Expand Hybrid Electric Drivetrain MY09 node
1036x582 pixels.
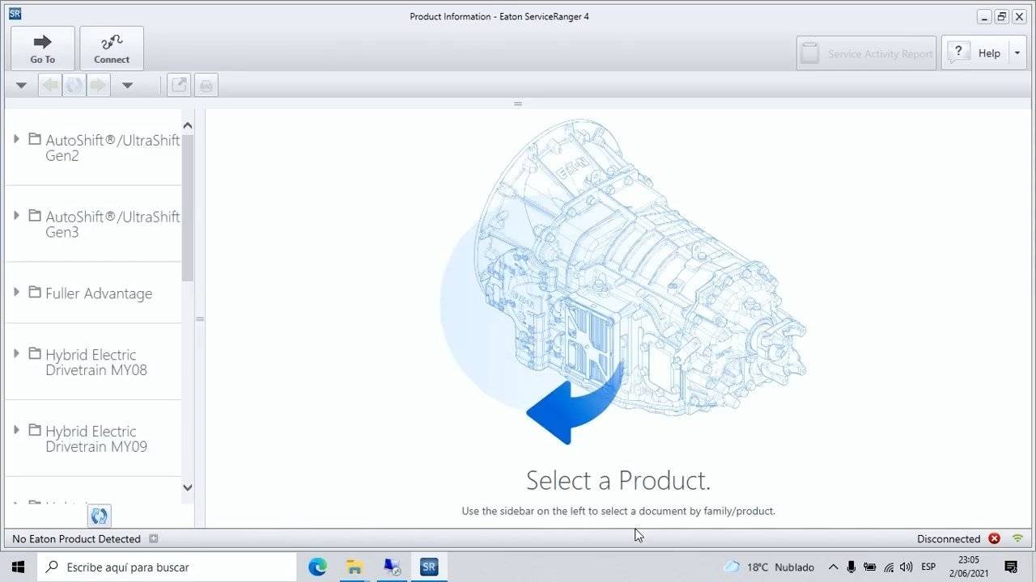(16, 430)
